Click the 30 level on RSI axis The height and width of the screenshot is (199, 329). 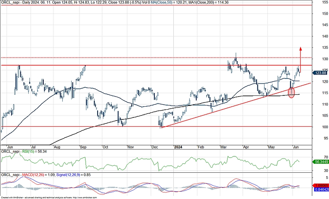326,171
